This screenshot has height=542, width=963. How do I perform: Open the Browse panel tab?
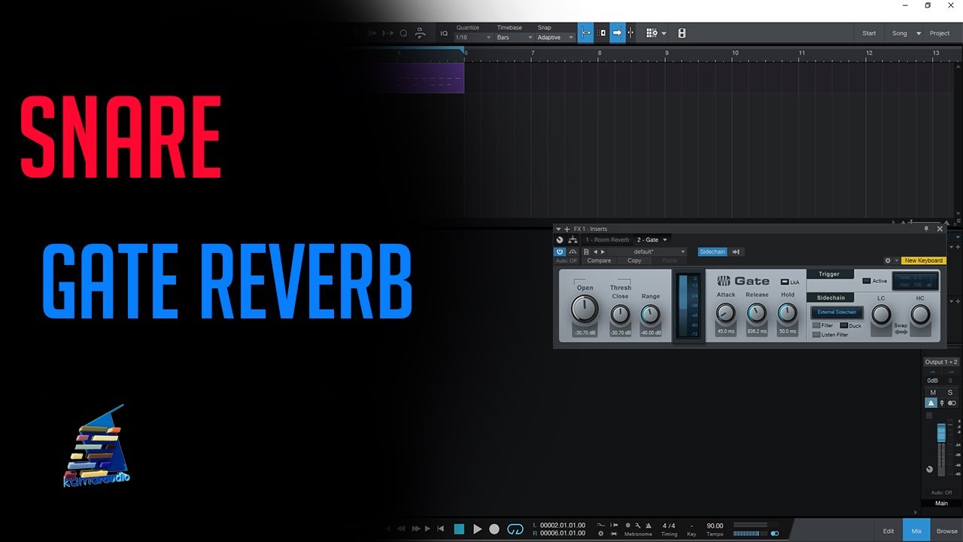946,531
